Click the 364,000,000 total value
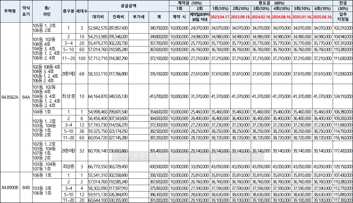 (159, 118)
